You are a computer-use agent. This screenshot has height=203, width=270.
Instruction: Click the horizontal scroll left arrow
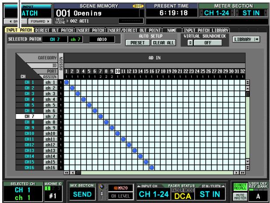point(73,173)
